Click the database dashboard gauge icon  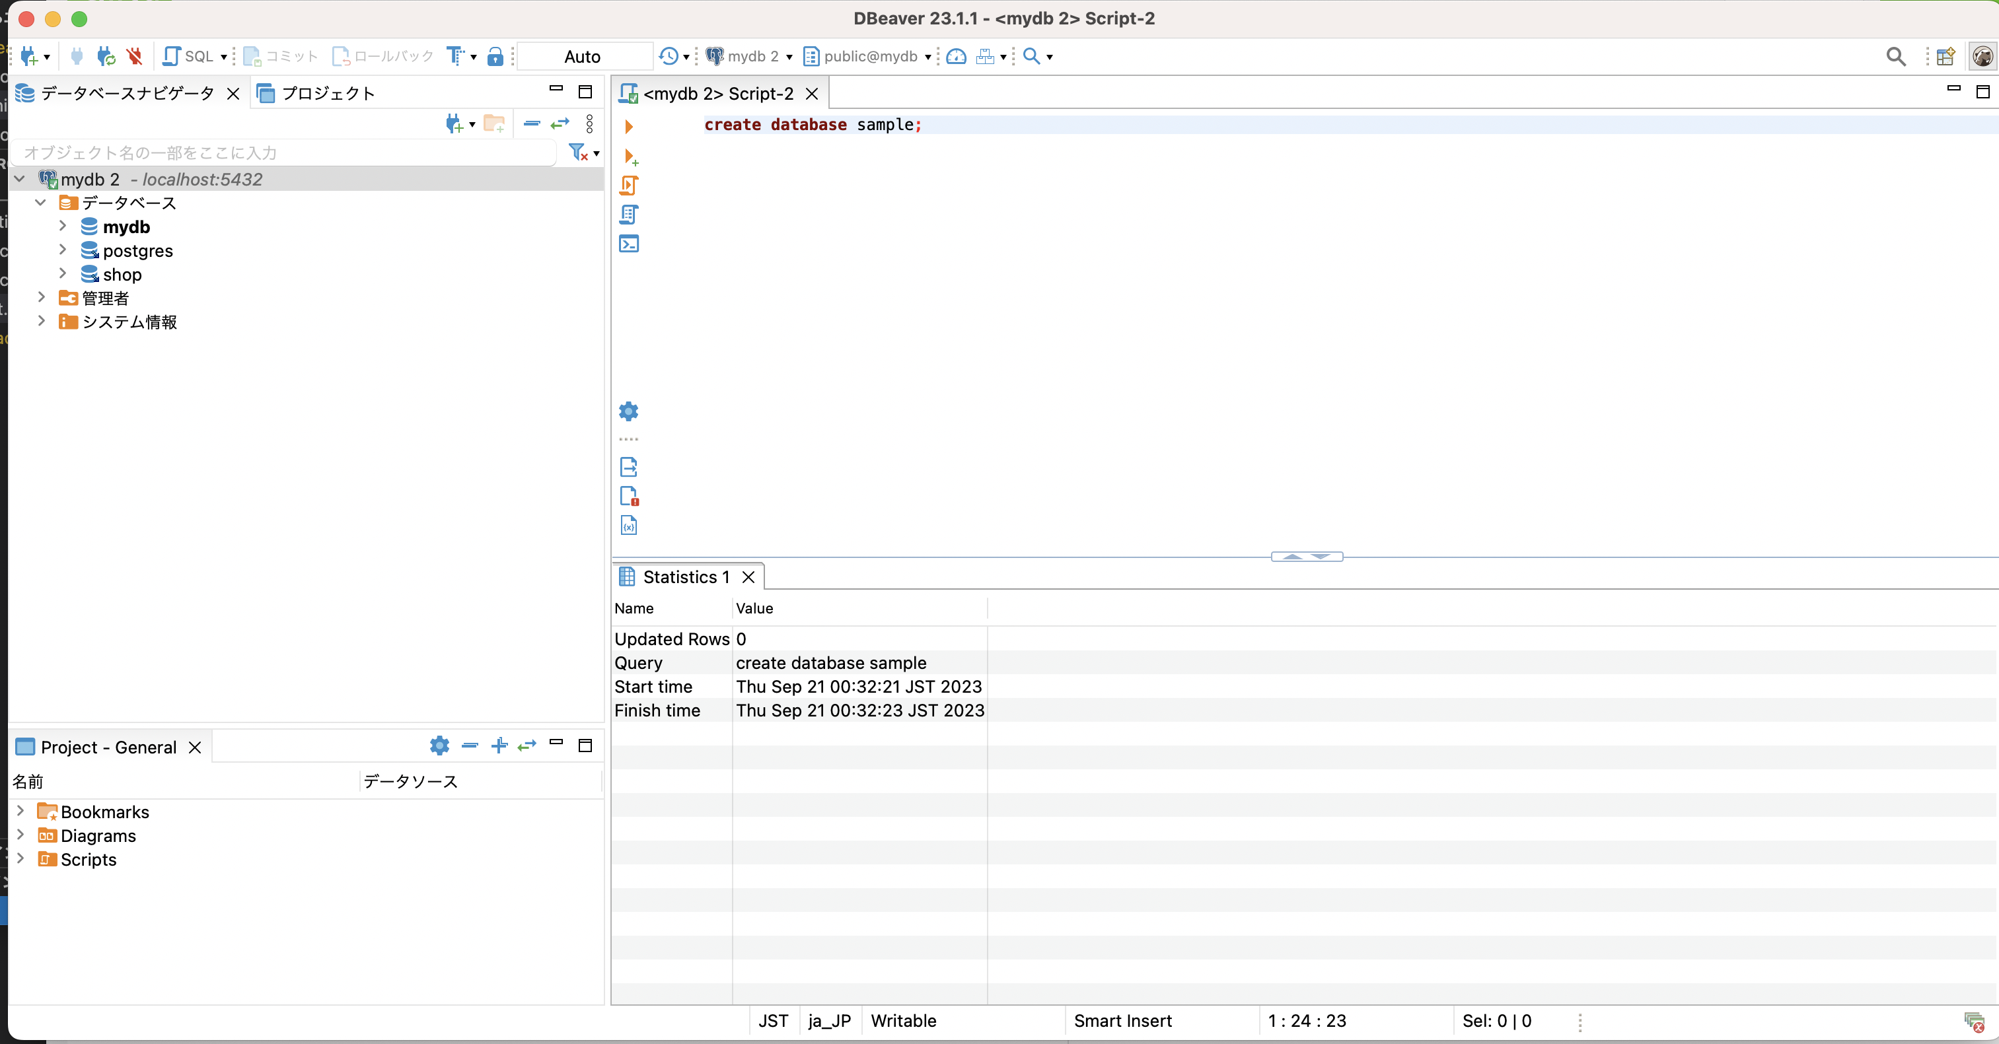click(956, 56)
